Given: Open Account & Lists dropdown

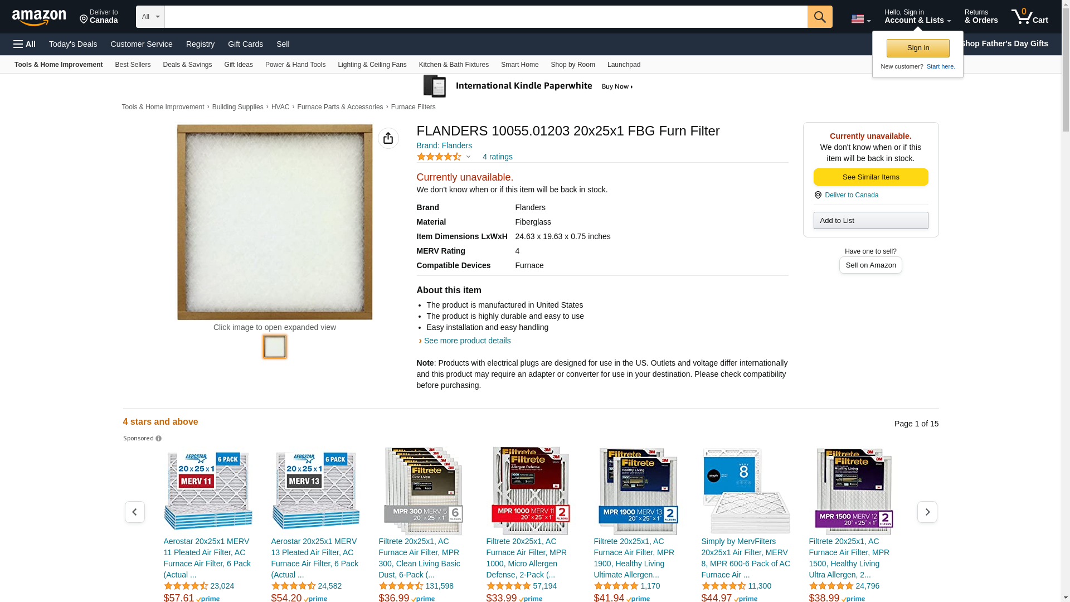Looking at the screenshot, I should (917, 17).
